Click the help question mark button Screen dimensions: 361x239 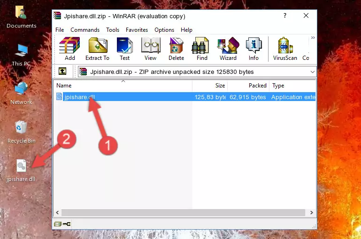pos(285,15)
